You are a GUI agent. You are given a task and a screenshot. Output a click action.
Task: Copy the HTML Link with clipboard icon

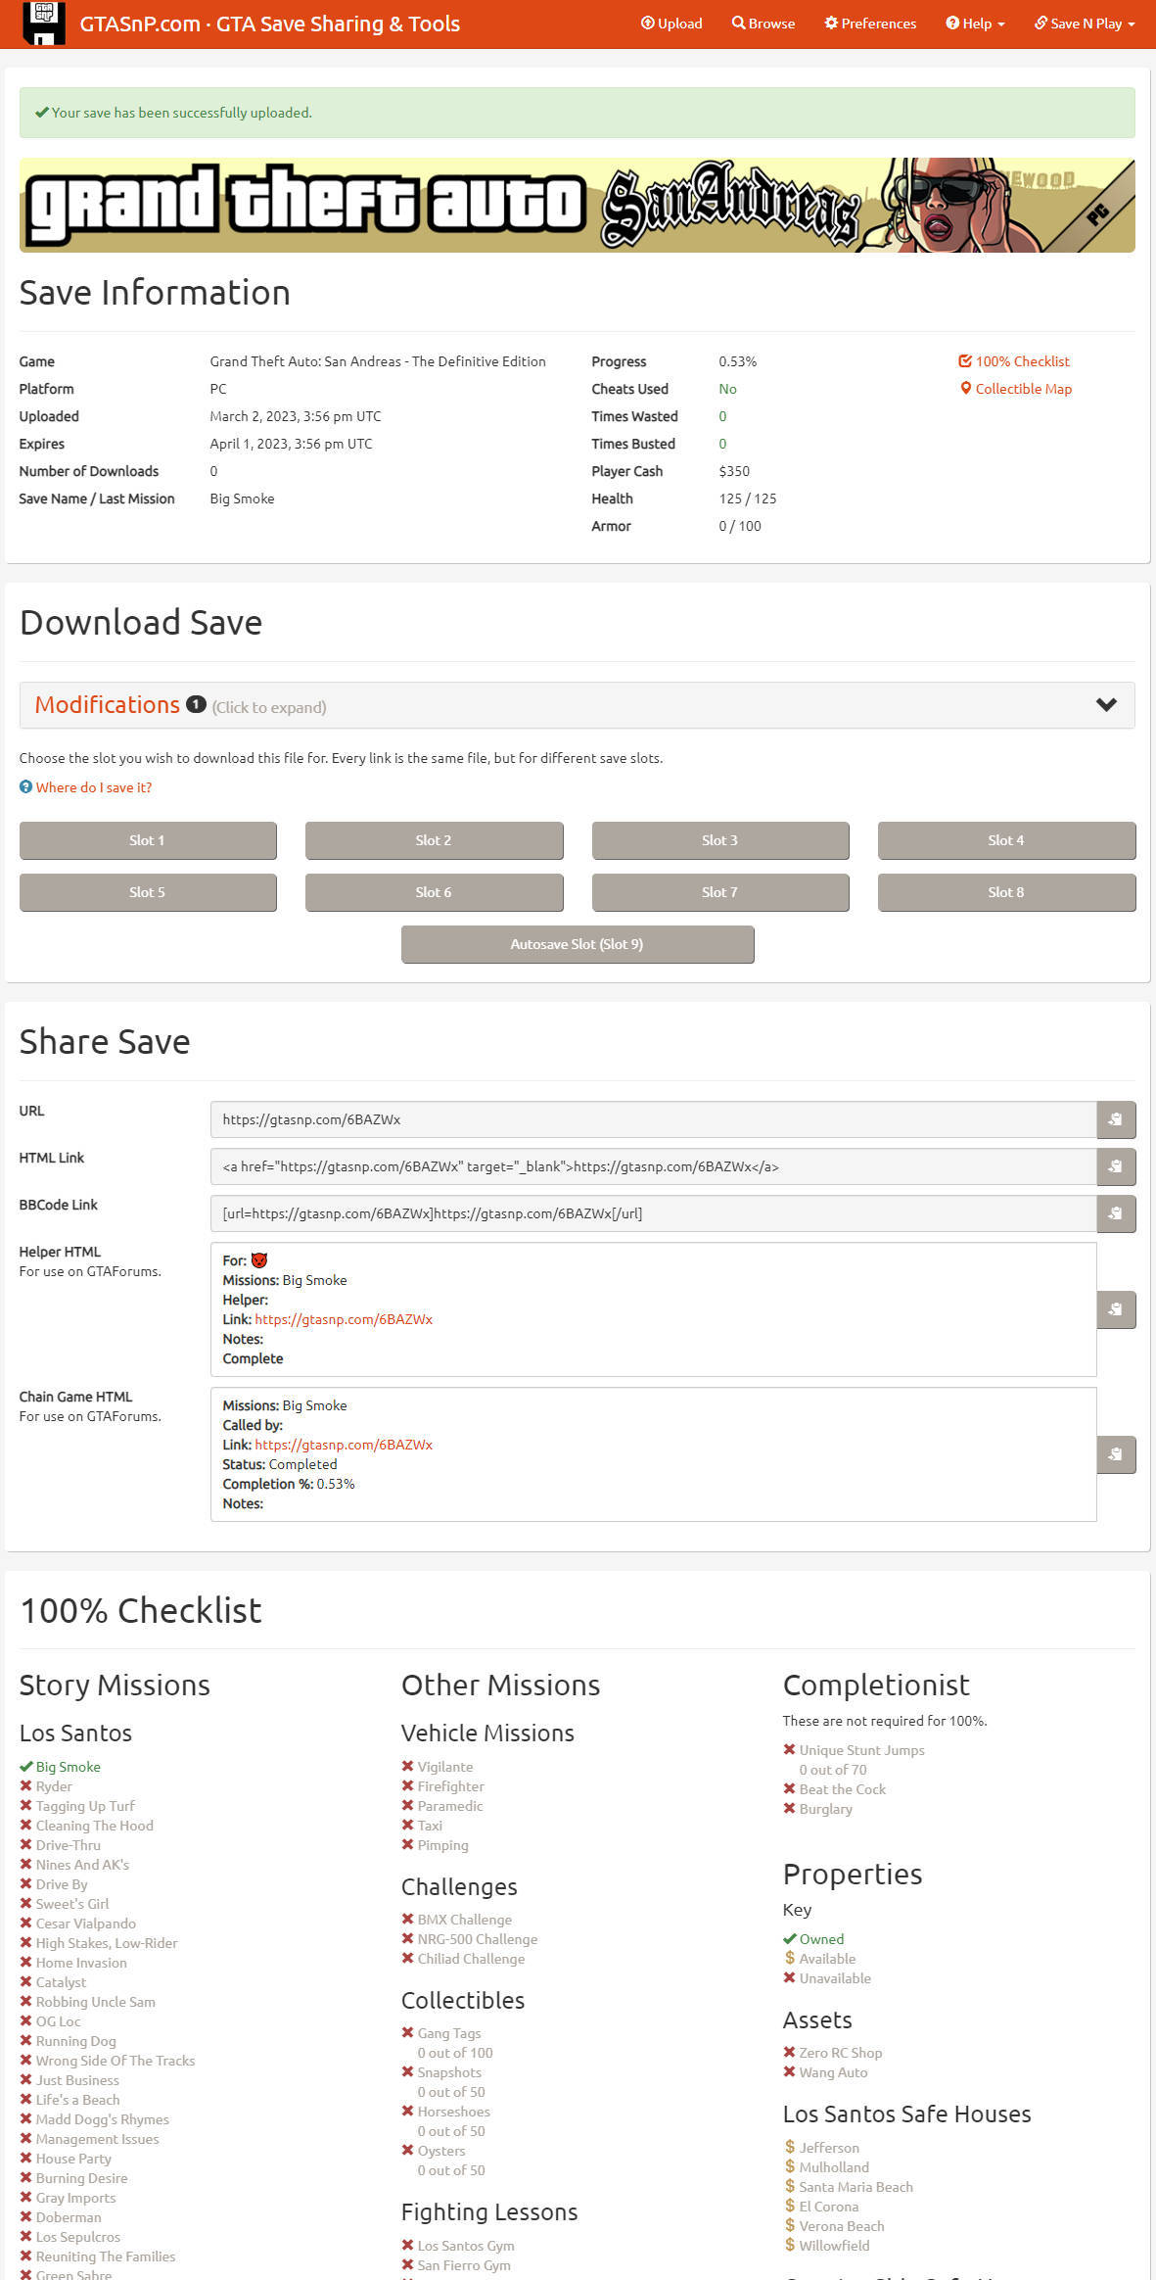[1116, 1166]
